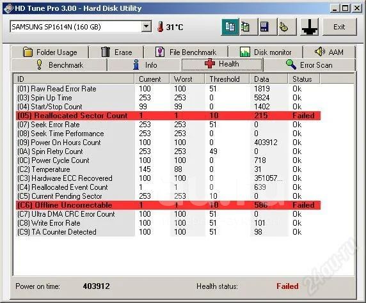
Task: Close the HD Tune Pro window
Action: pyautogui.click(x=357, y=8)
